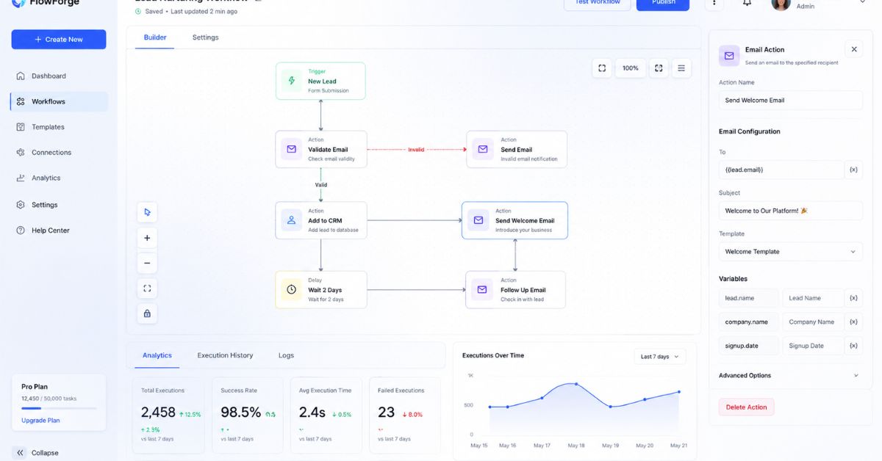Click the Create New button
The height and width of the screenshot is (461, 882).
59,40
